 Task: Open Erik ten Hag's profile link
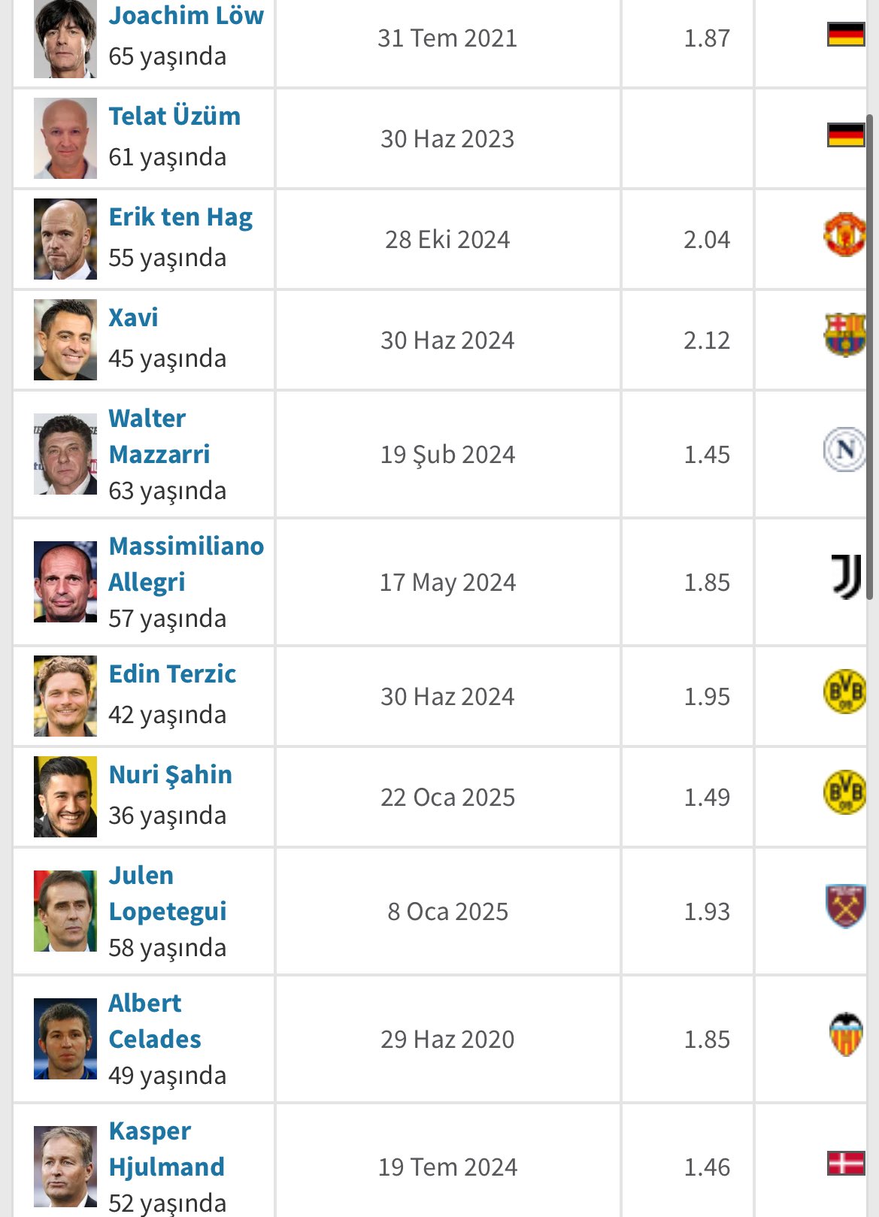click(x=180, y=217)
